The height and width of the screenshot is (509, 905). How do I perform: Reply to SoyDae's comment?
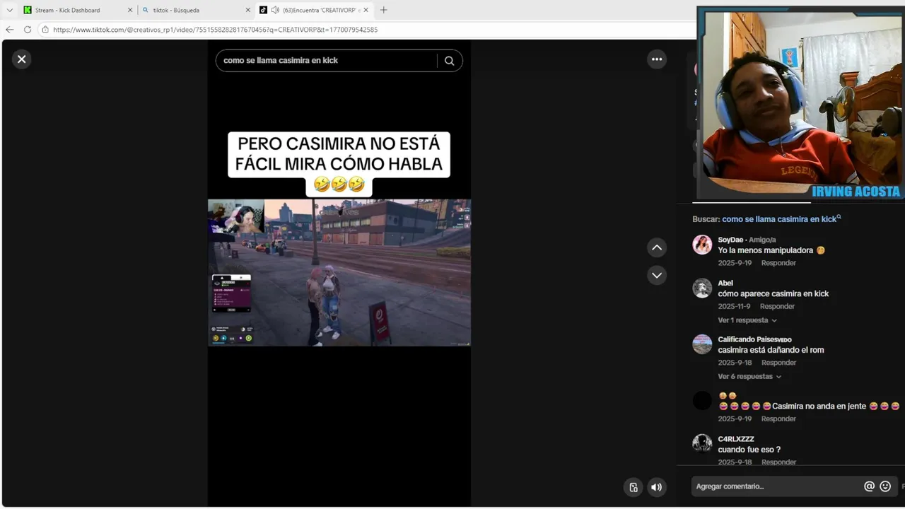click(778, 263)
